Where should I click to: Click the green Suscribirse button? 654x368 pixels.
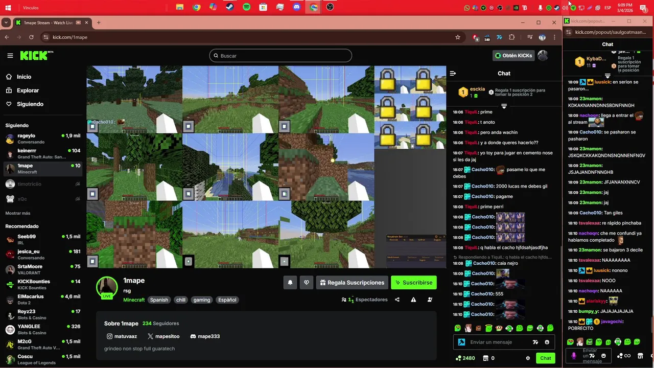point(414,283)
